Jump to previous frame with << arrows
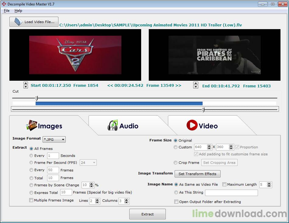 (110, 86)
